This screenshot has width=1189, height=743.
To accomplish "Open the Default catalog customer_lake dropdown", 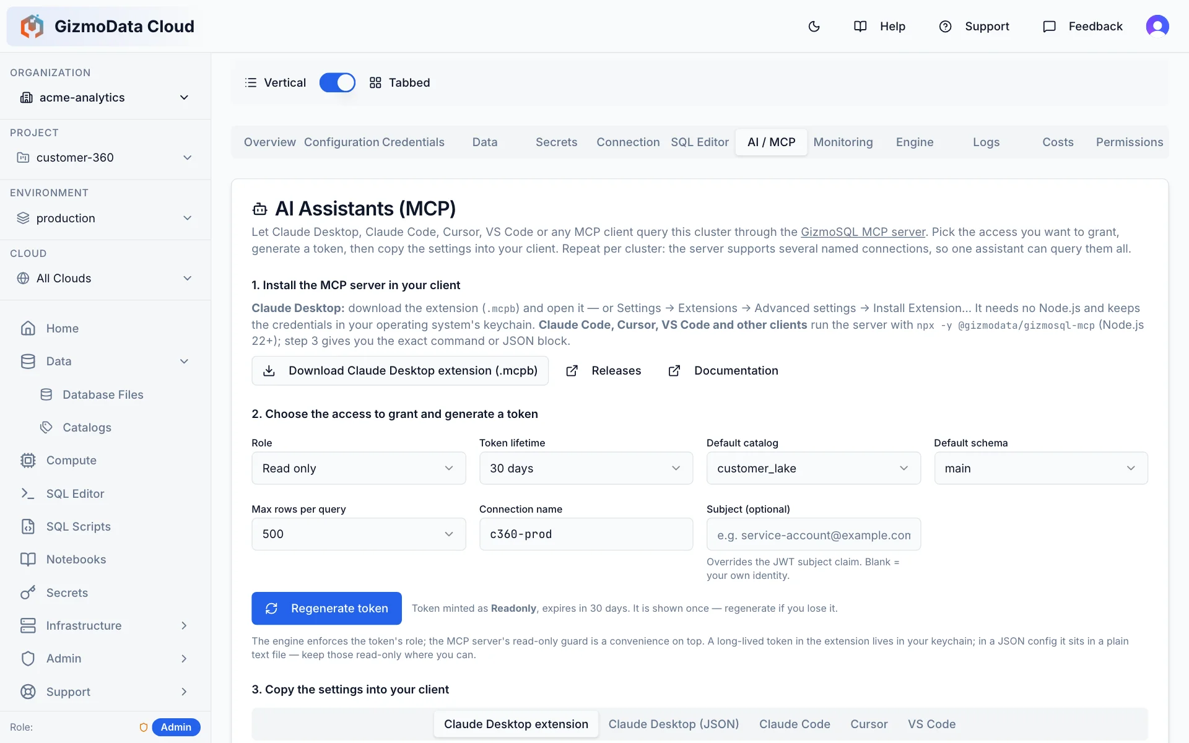I will tap(814, 468).
